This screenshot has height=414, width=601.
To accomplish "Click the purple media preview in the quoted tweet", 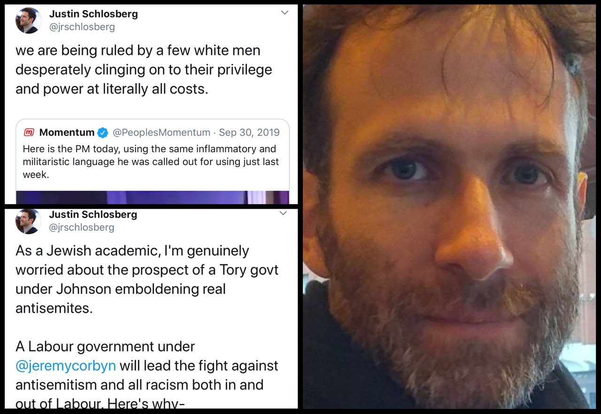I will (x=152, y=197).
